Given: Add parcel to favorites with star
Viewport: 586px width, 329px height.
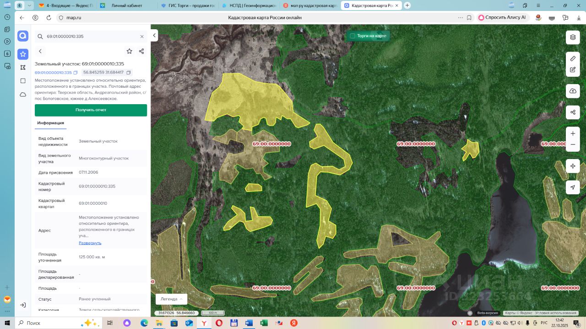Looking at the screenshot, I should pyautogui.click(x=130, y=51).
